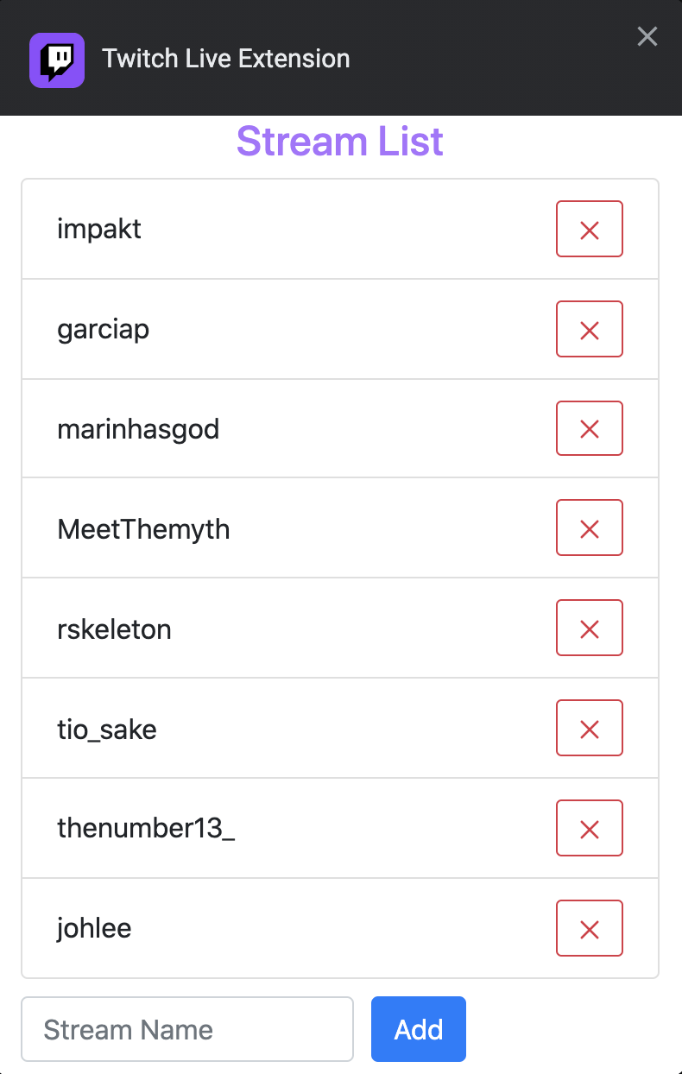
Task: Select the rskeleton list entry
Action: (114, 629)
